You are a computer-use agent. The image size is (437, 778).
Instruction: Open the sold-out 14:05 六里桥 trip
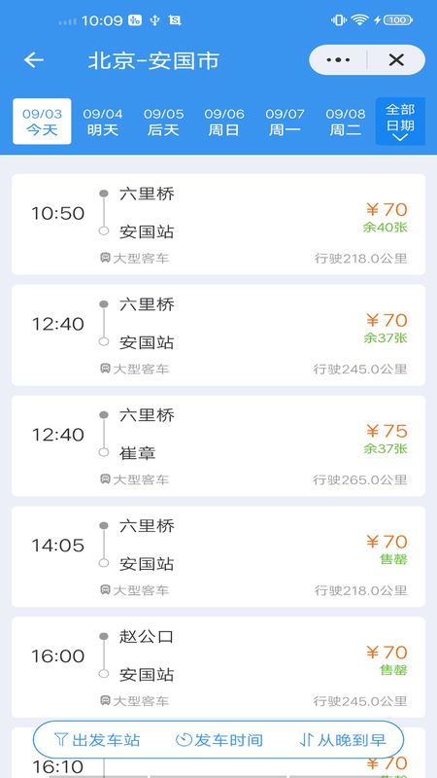click(x=218, y=556)
